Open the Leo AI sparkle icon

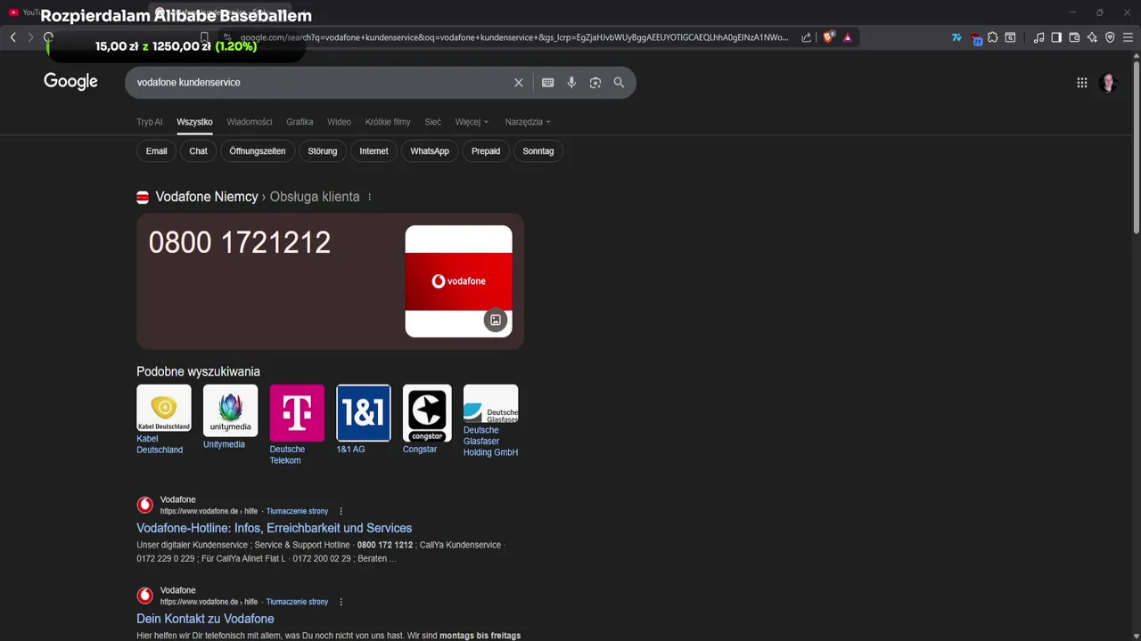coord(1092,37)
